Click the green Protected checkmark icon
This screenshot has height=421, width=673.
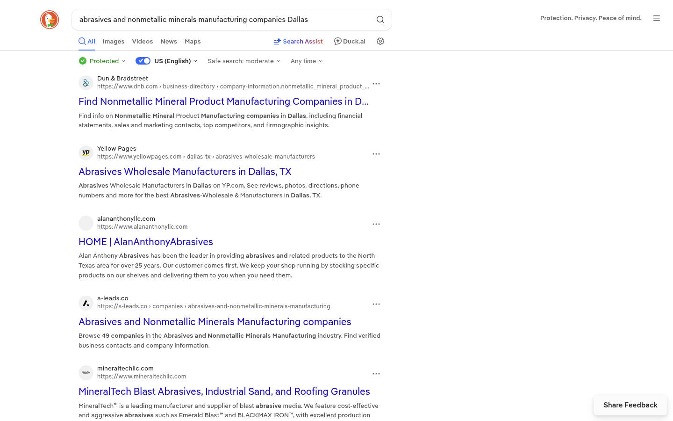point(83,61)
